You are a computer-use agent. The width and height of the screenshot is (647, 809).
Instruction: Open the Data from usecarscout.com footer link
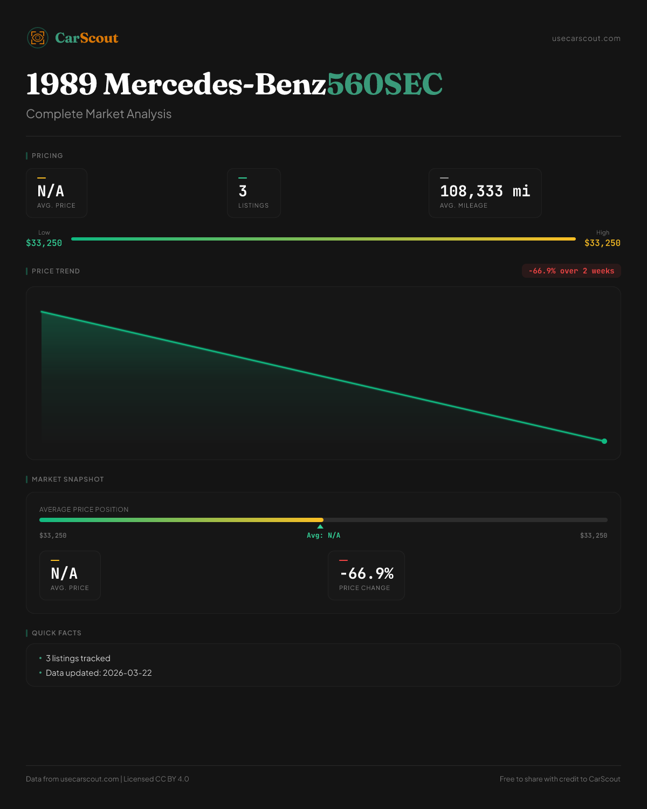pyautogui.click(x=72, y=779)
